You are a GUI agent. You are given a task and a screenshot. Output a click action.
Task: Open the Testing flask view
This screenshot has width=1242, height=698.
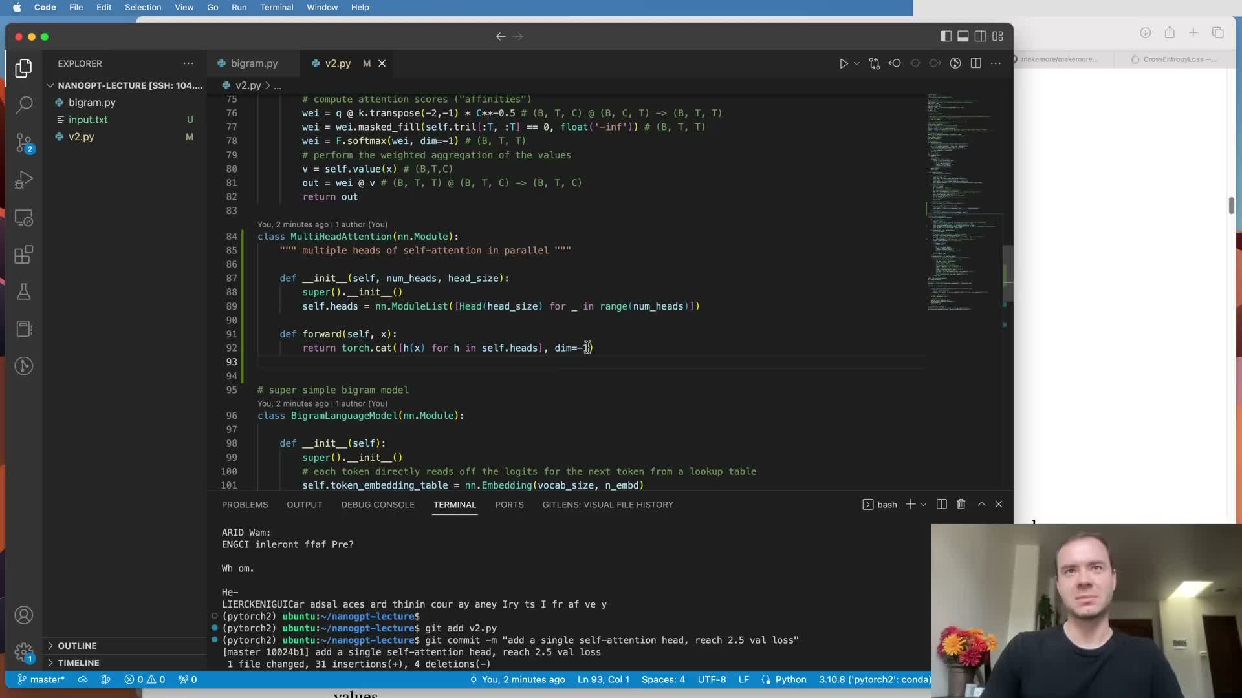[x=24, y=291]
